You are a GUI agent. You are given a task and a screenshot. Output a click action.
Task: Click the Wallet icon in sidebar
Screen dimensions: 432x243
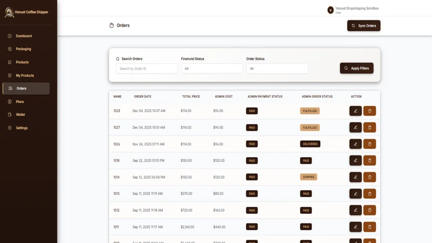[x=10, y=114]
